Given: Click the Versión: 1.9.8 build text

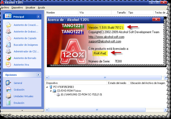Looking at the screenshot, I should (106, 27).
